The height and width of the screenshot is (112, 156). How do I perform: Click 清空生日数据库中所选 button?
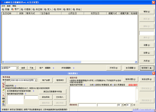(53, 91)
